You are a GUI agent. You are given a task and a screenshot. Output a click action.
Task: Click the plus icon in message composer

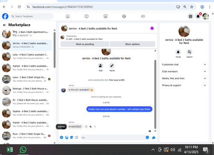point(62,137)
